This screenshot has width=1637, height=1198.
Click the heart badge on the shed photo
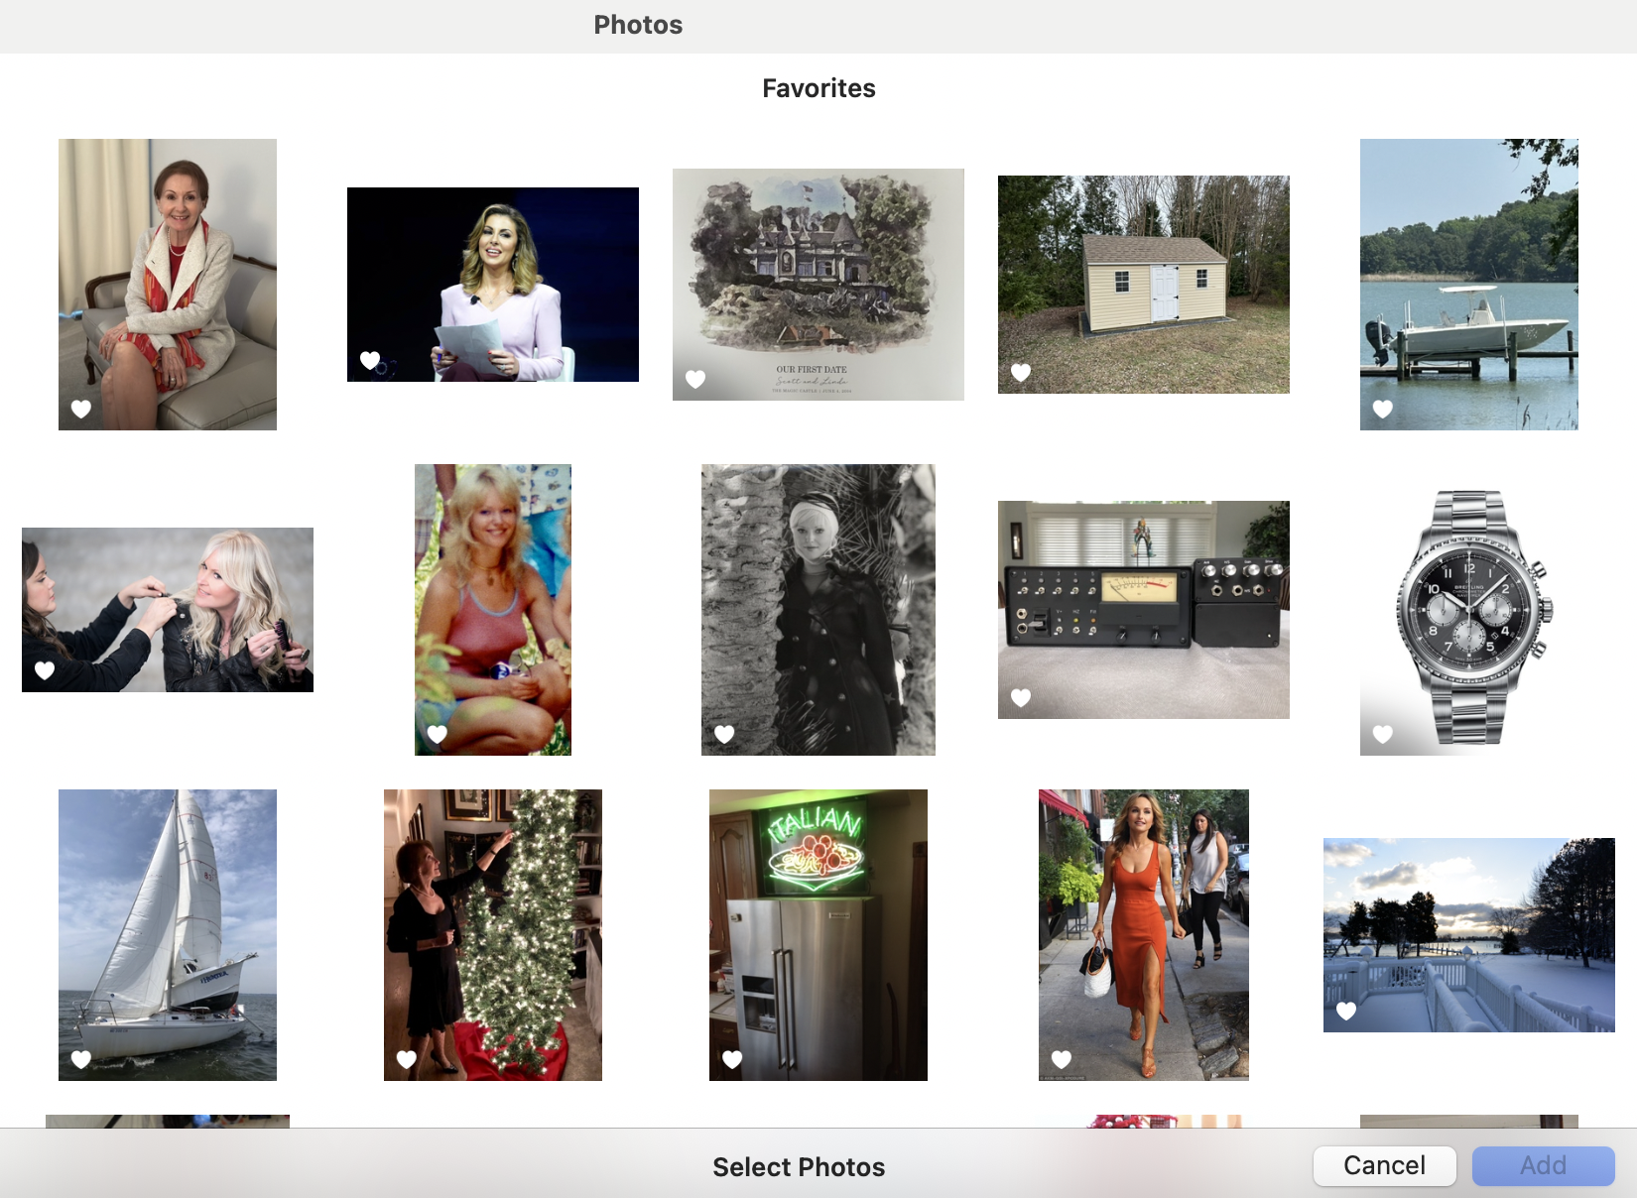1021,372
